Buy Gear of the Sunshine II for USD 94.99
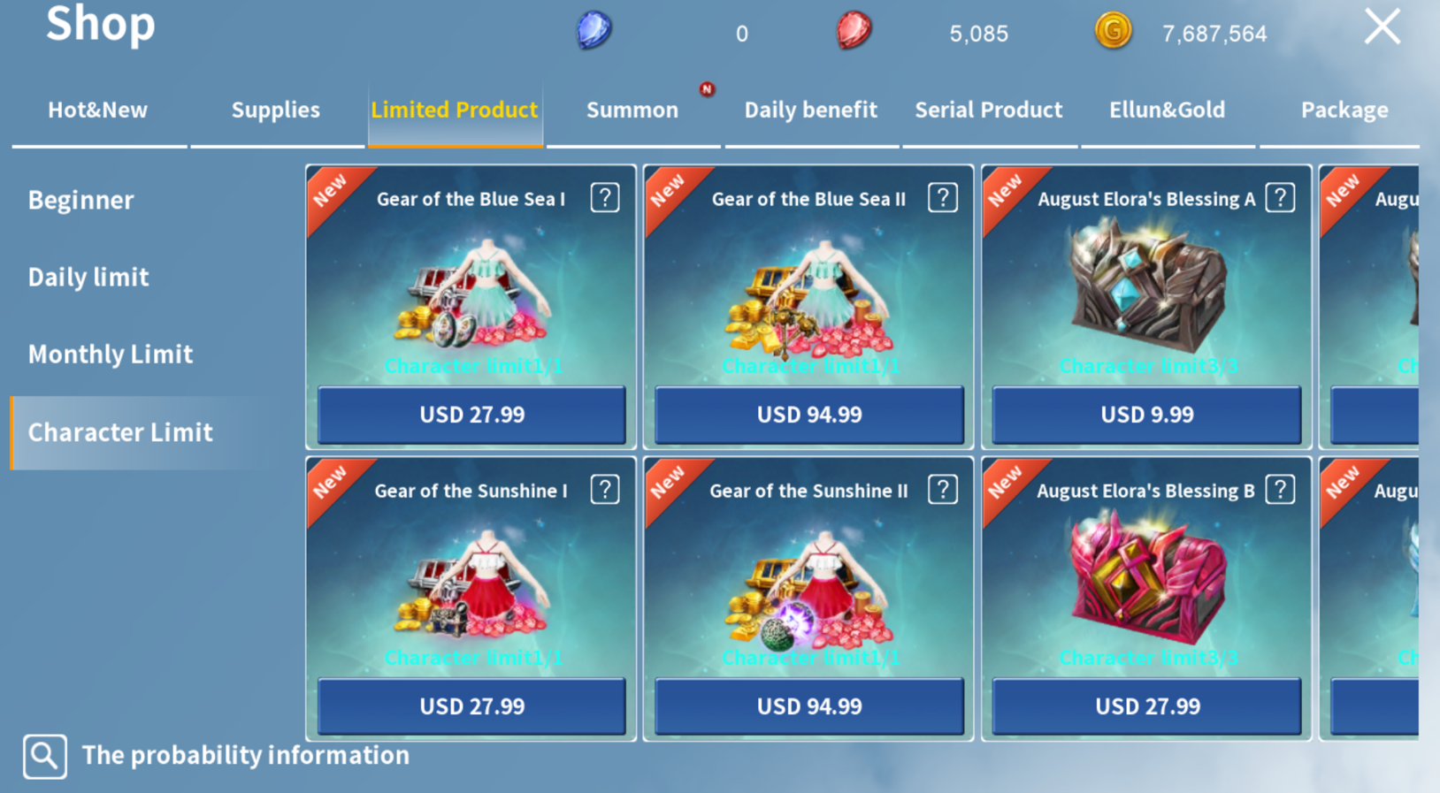This screenshot has height=793, width=1440. pyautogui.click(x=809, y=706)
